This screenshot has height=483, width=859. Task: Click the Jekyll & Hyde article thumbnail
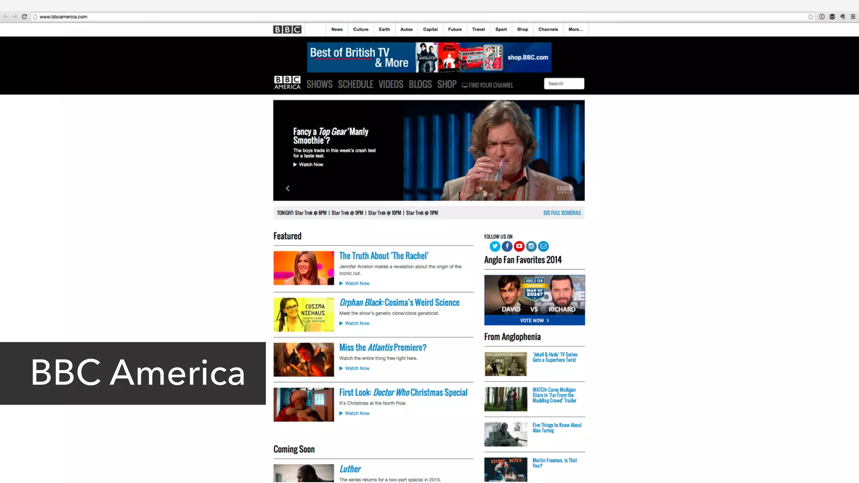tap(506, 364)
